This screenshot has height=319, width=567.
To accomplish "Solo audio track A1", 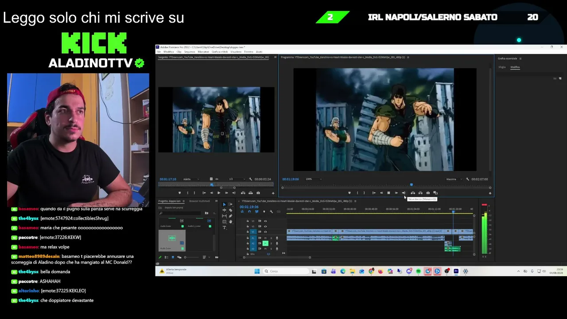I will (271, 238).
